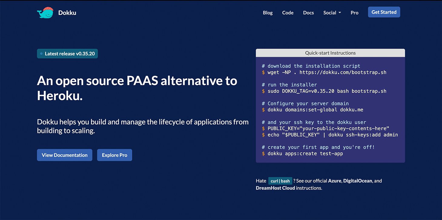
Task: Visit the Pro page
Action: [354, 13]
